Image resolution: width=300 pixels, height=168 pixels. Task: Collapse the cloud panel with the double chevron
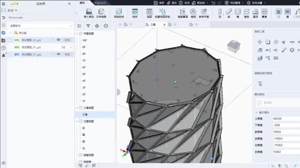click(69, 4)
